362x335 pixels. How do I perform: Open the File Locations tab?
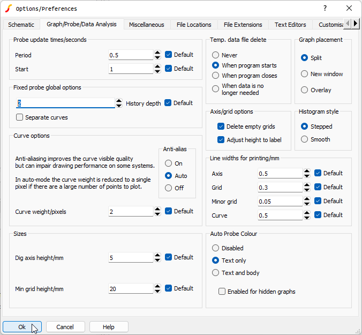click(194, 25)
